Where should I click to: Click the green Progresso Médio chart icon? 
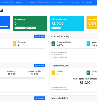53,44
